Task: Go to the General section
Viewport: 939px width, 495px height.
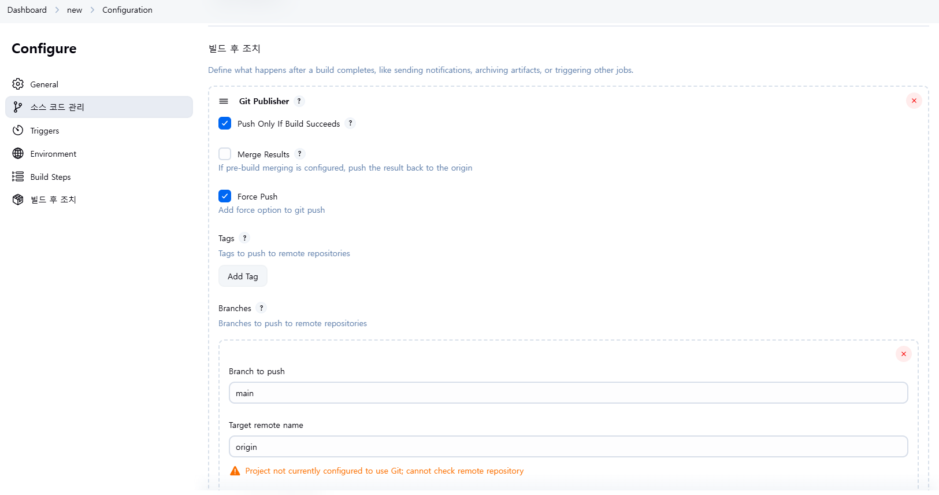Action: point(99,84)
